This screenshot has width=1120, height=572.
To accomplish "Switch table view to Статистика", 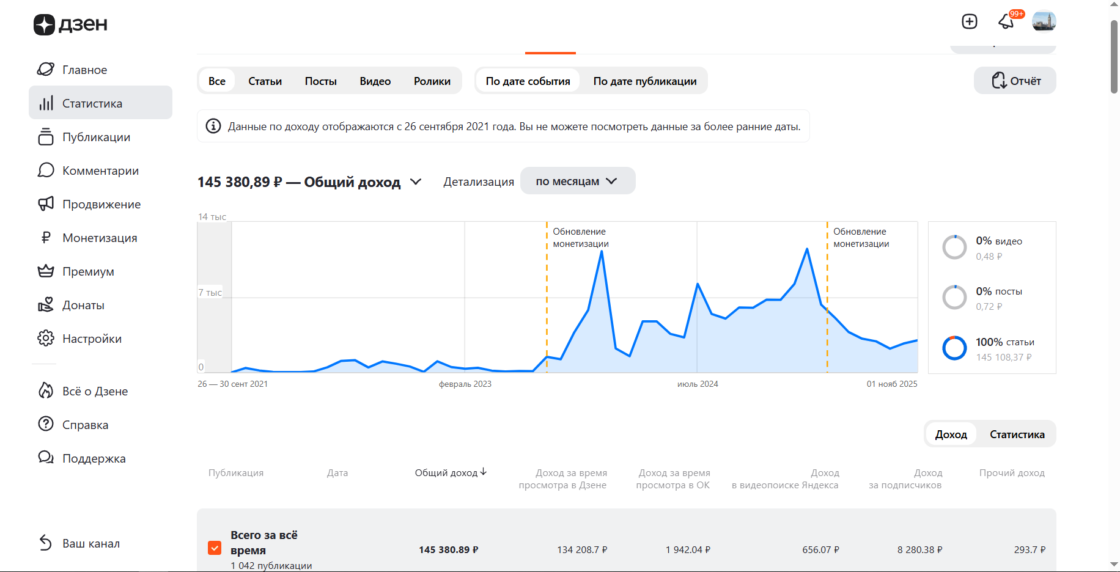I will point(1017,435).
